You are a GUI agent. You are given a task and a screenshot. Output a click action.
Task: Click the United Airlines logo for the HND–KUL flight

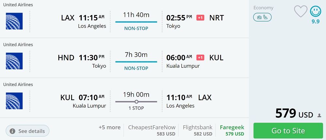click(x=14, y=61)
